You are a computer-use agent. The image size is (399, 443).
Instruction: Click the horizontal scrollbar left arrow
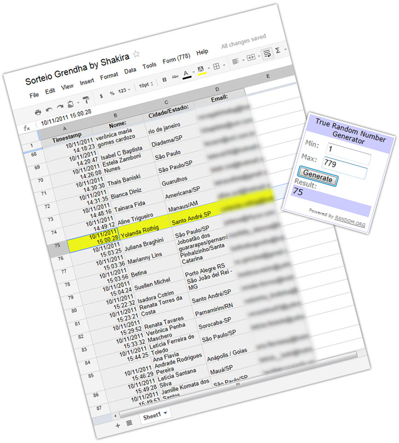pyautogui.click(x=115, y=416)
